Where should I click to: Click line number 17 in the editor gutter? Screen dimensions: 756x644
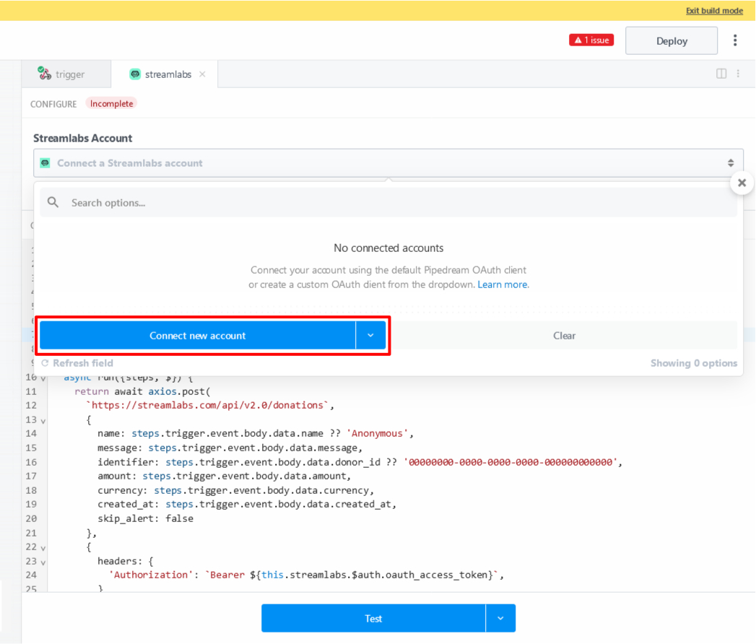click(x=31, y=477)
